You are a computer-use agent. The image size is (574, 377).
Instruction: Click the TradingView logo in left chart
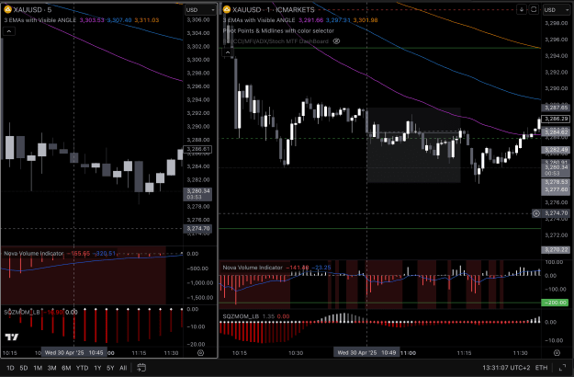click(12, 337)
